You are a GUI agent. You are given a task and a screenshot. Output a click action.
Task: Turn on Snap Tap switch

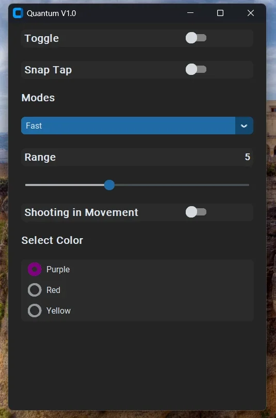(x=196, y=69)
